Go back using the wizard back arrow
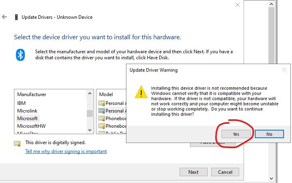The width and height of the screenshot is (292, 183). coord(4,17)
